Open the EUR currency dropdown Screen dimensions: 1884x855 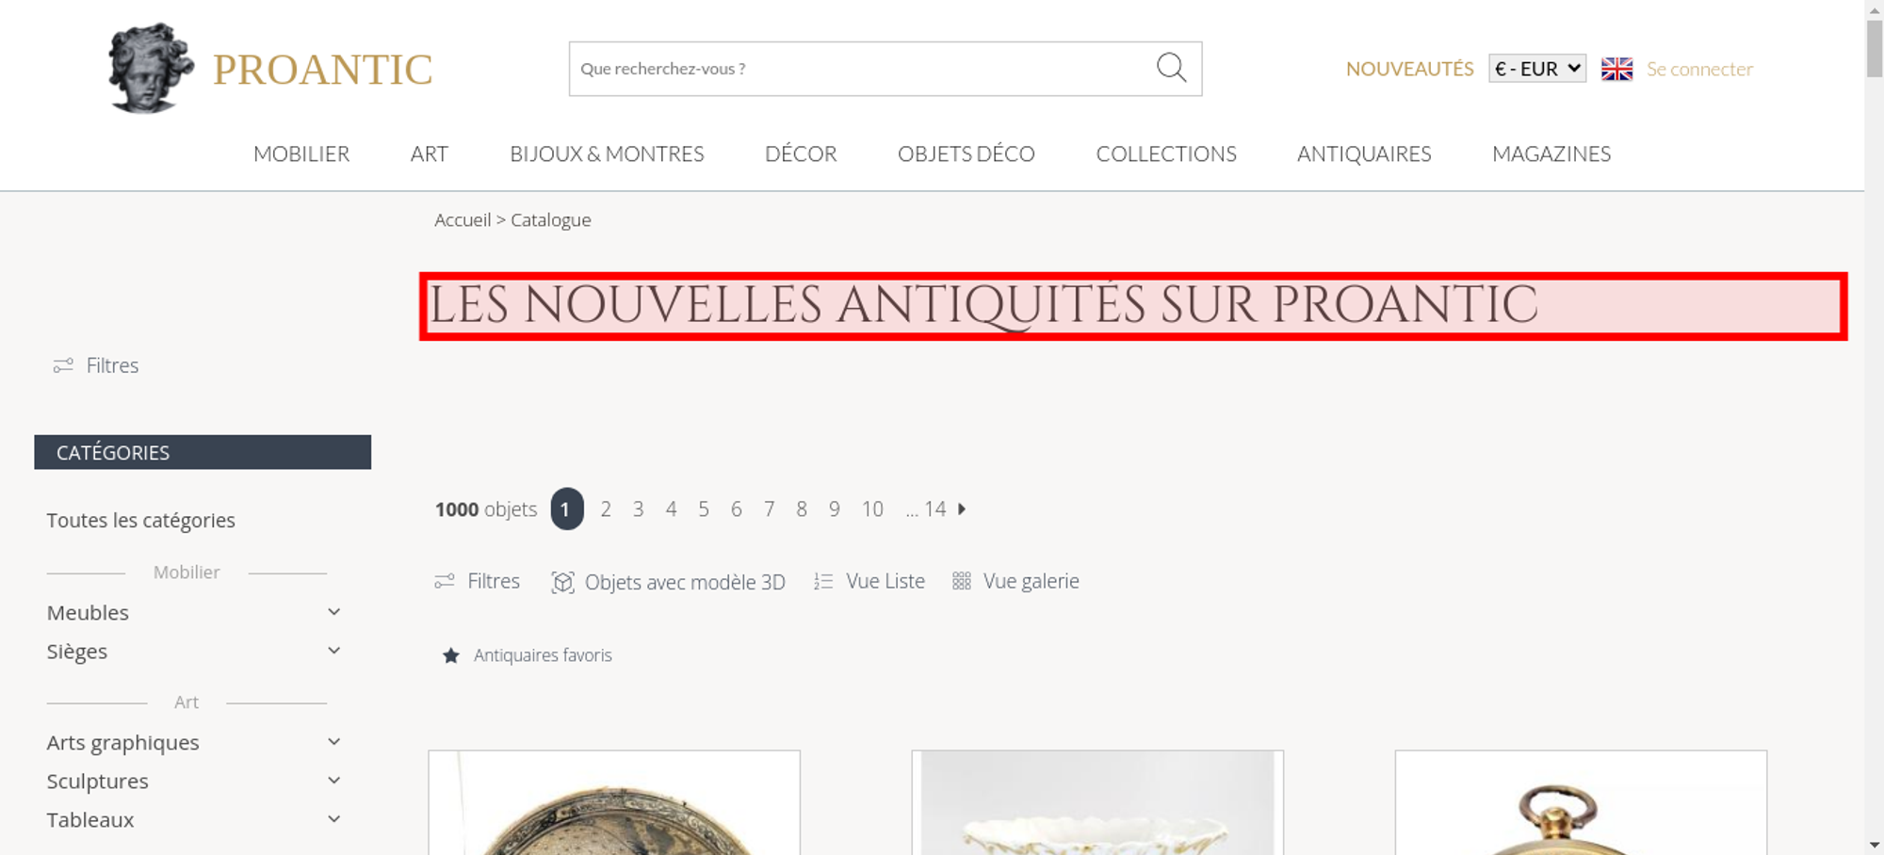(1537, 69)
